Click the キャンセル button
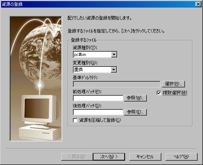203x165 pixels. pos(145,157)
